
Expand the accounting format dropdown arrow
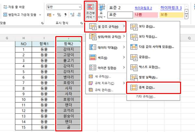pos(54,15)
